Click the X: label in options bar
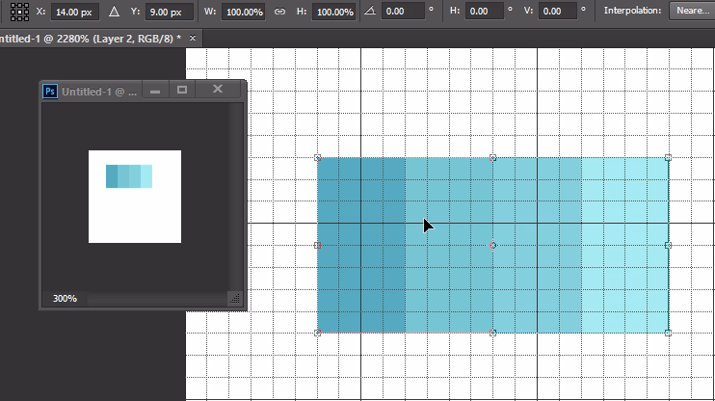The image size is (715, 401). coord(41,11)
